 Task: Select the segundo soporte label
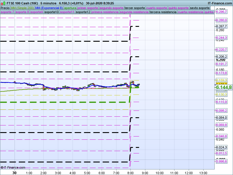(x=111, y=8)
